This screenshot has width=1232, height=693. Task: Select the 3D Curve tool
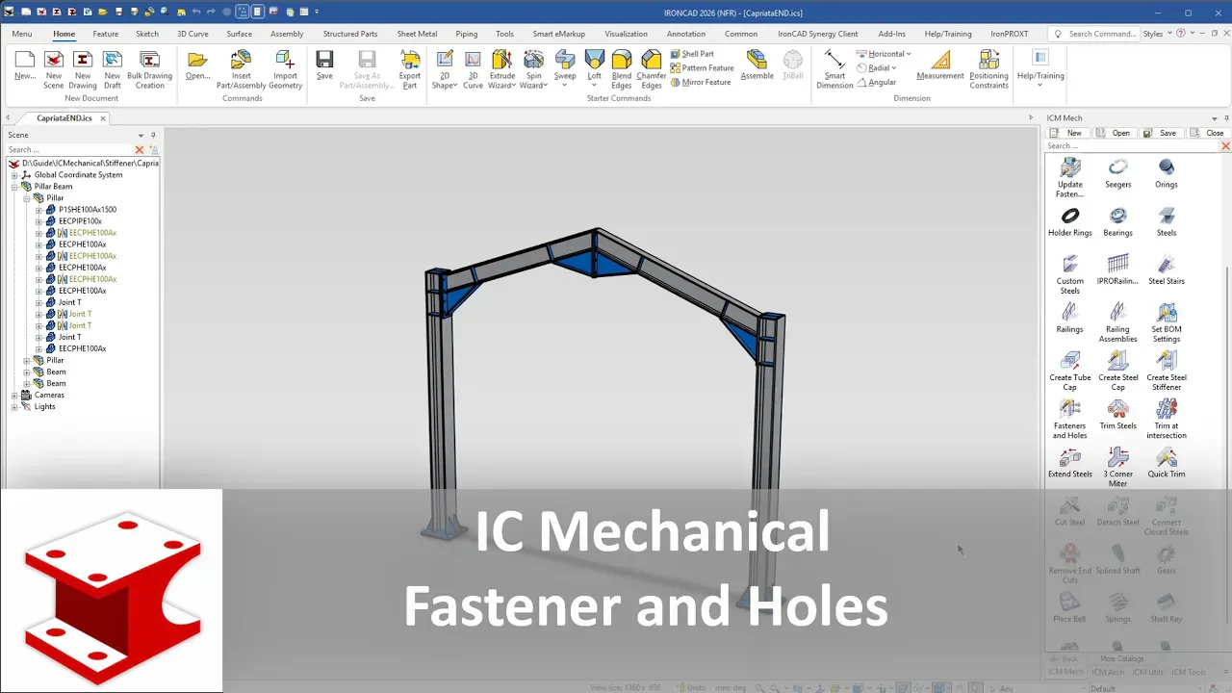pos(473,69)
